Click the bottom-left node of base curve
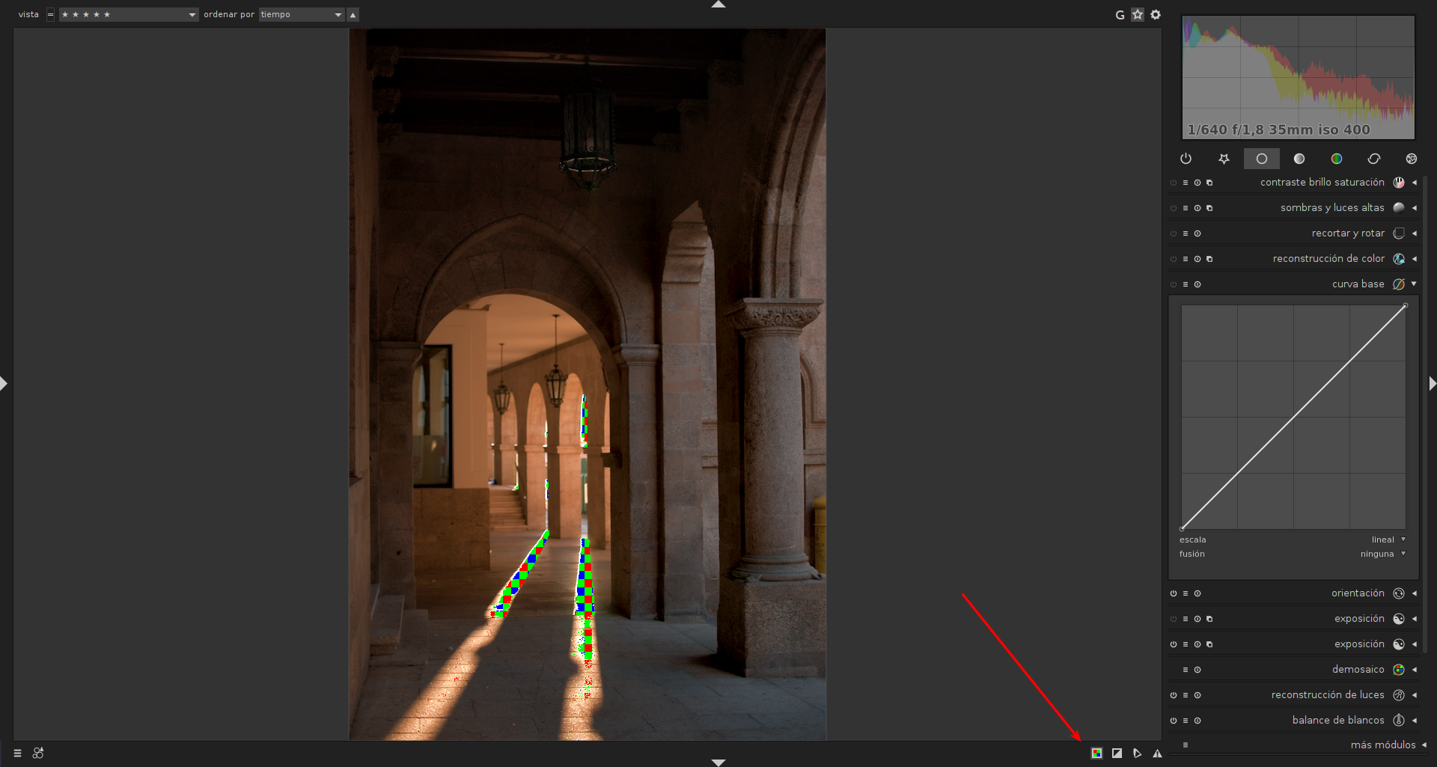Viewport: 1437px width, 767px height. pyautogui.click(x=1182, y=529)
